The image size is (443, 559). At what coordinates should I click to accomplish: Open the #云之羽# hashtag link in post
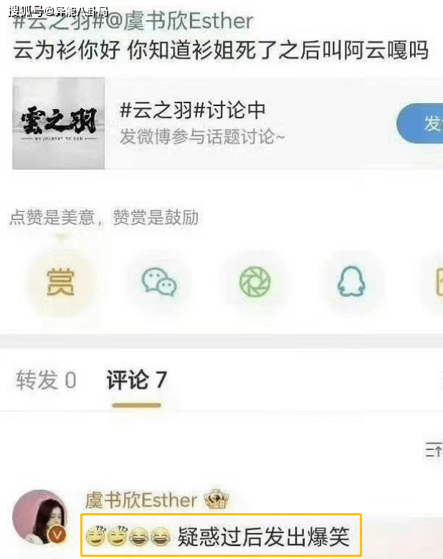tap(58, 21)
